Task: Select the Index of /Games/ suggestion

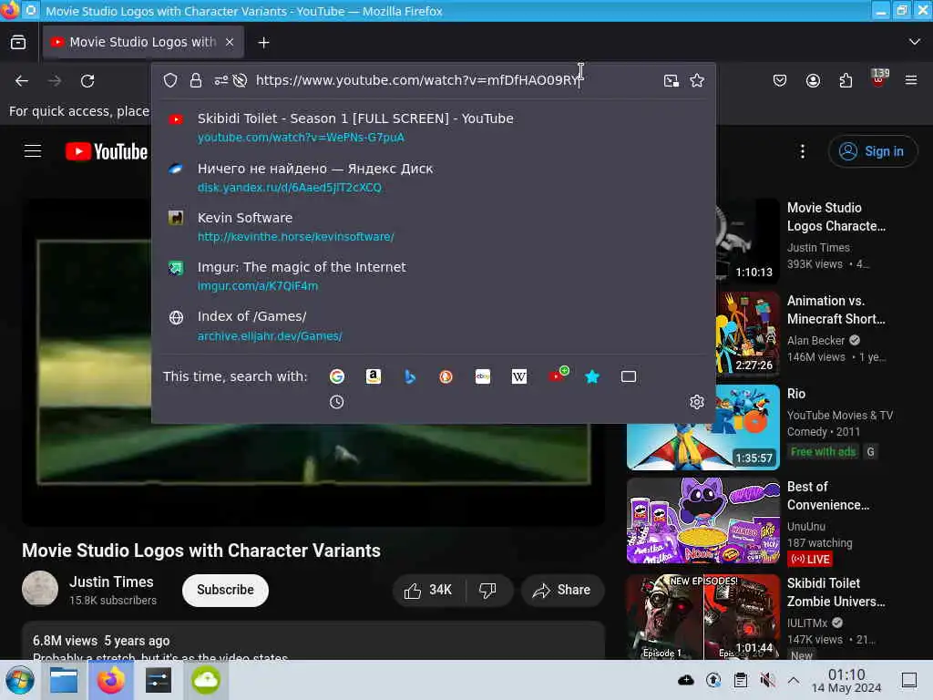Action: [x=433, y=325]
